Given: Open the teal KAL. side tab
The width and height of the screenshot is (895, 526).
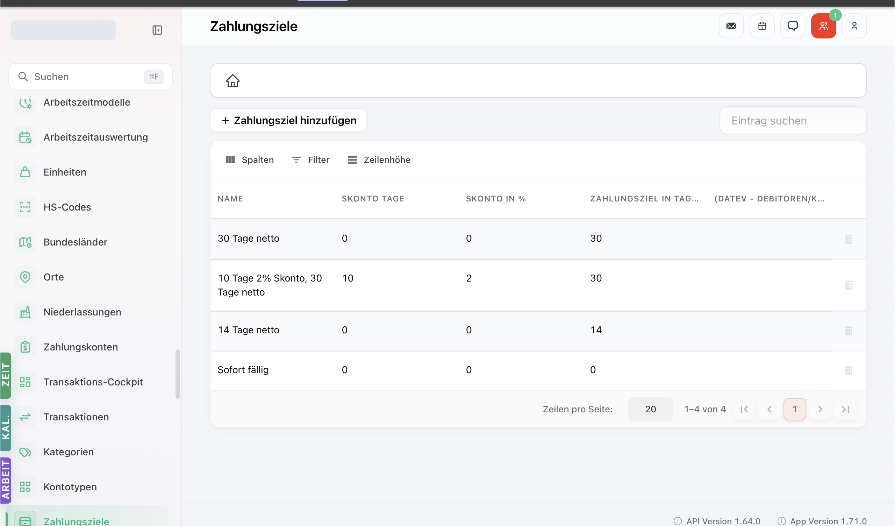Looking at the screenshot, I should (6, 428).
